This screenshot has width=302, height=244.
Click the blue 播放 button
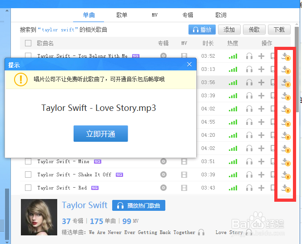(202, 30)
